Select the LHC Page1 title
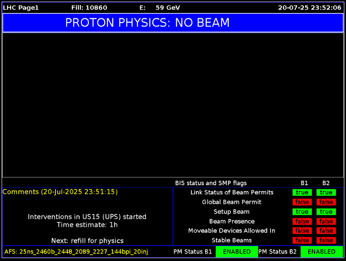Screen dimensions: 346x261 (21, 7)
